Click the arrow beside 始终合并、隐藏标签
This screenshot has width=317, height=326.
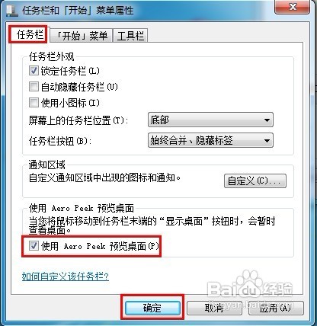pos(267,140)
